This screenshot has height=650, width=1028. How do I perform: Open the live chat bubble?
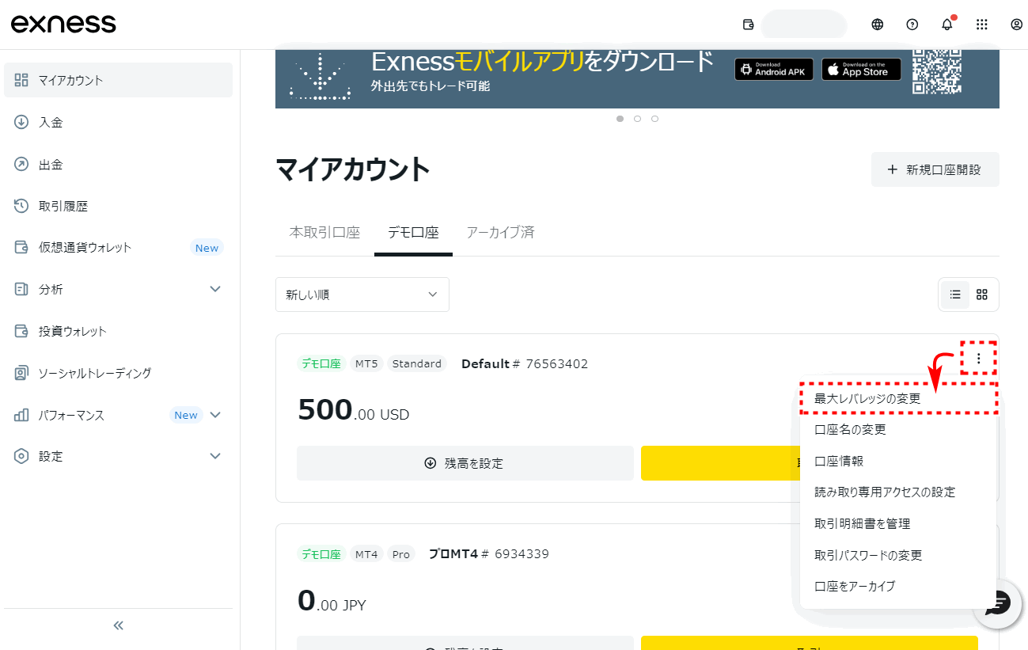(x=997, y=604)
